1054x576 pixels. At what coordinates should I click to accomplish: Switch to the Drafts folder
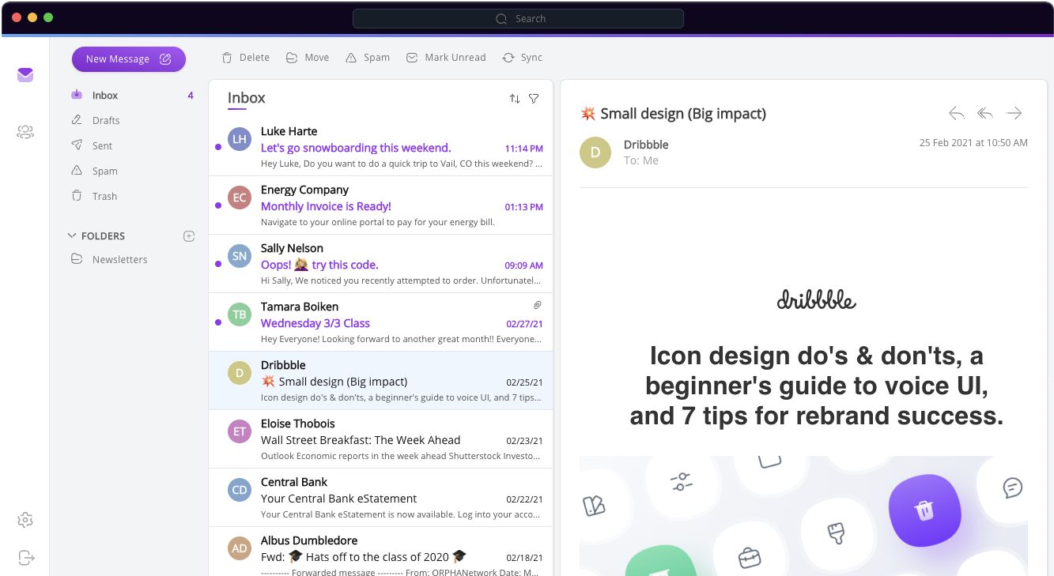[x=105, y=120]
